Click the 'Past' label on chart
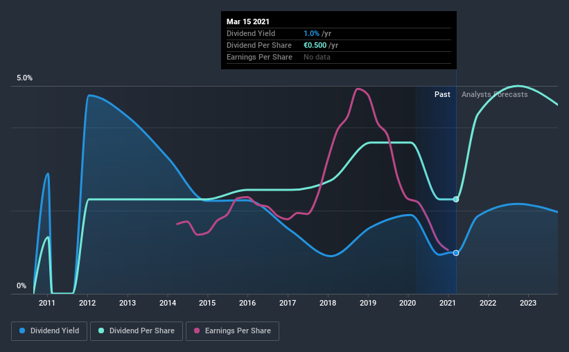Viewport: 569px width, 352px height. (442, 94)
